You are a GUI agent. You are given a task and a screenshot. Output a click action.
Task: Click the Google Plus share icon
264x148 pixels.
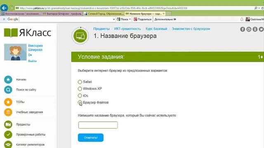249,29
